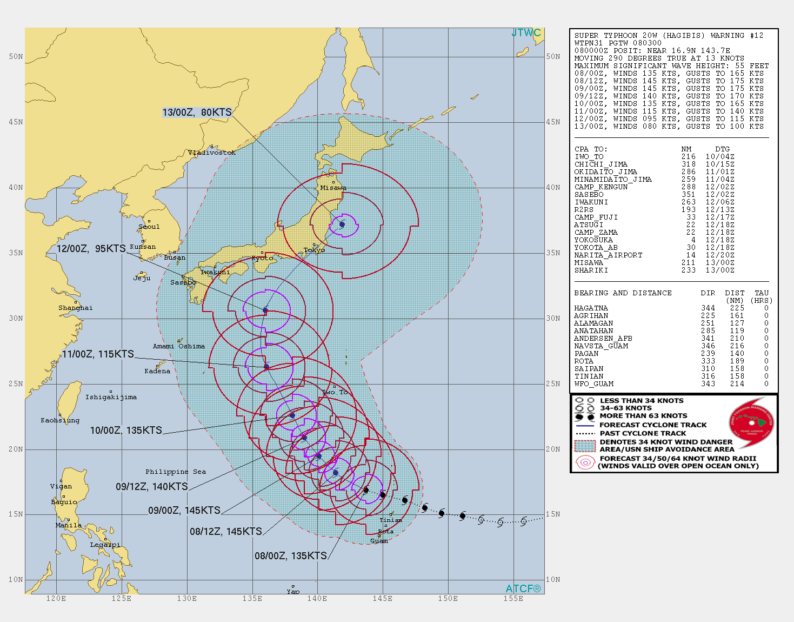Click the BEARING AND DISTANCE header
The image size is (794, 622).
coord(623,293)
